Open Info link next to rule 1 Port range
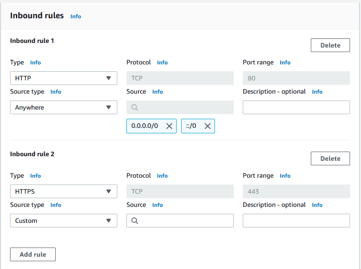This screenshot has width=361, height=269. 285,63
